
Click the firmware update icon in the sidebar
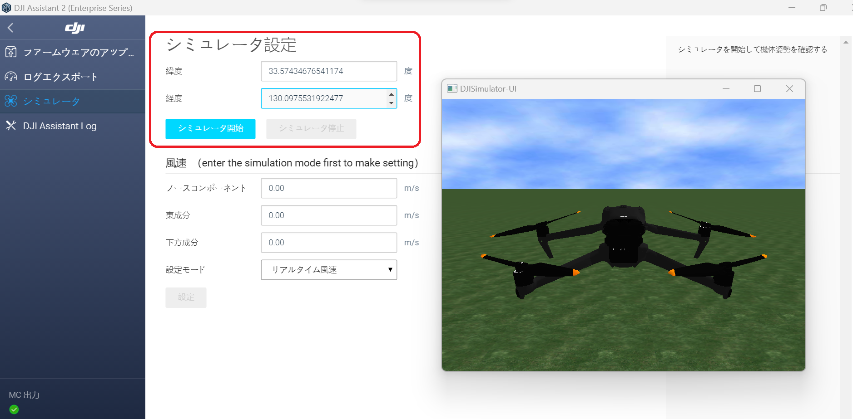[x=11, y=52]
